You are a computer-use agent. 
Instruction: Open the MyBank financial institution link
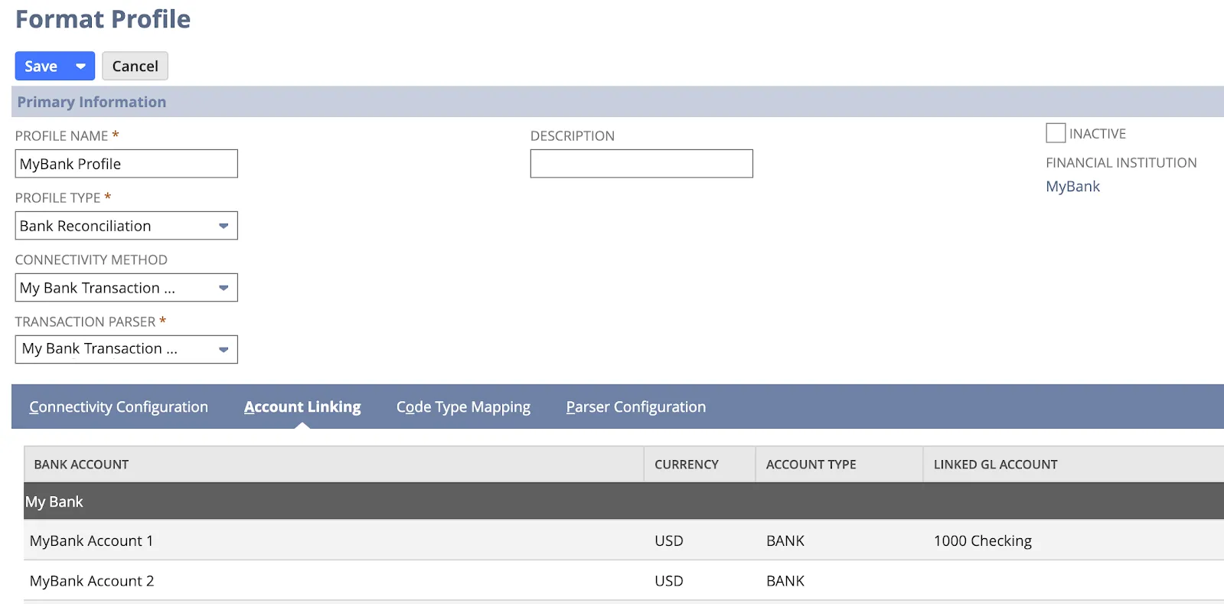pos(1072,187)
